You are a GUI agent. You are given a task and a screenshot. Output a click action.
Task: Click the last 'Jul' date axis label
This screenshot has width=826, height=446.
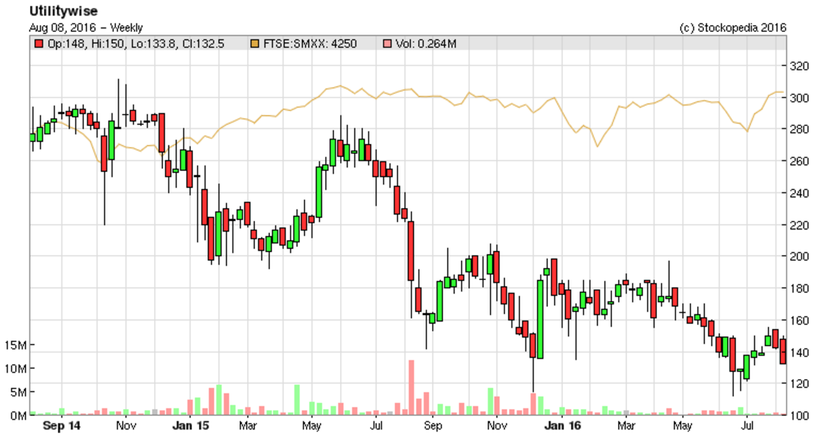[x=747, y=425]
